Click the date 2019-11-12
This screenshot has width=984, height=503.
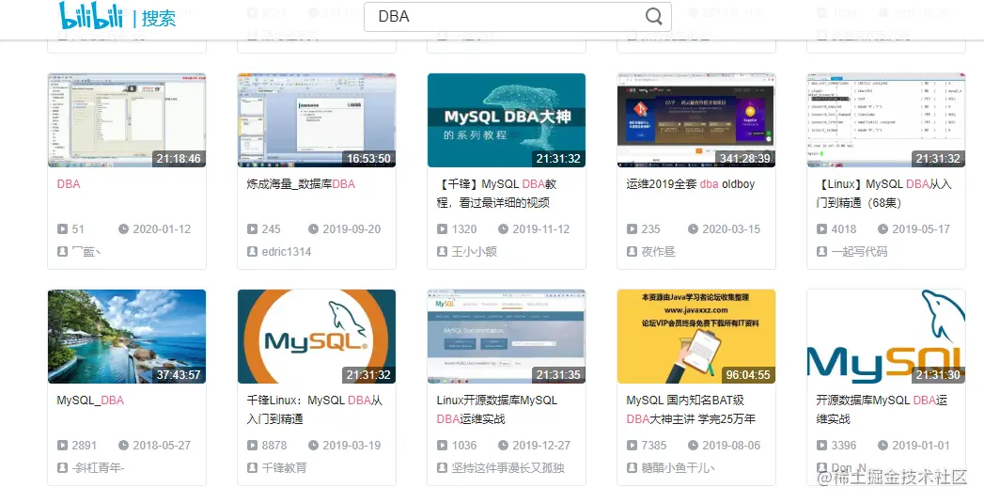pyautogui.click(x=541, y=229)
